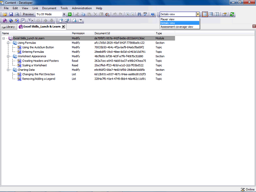
Task: Select the Entering Formulas topic
Action: coord(33,52)
